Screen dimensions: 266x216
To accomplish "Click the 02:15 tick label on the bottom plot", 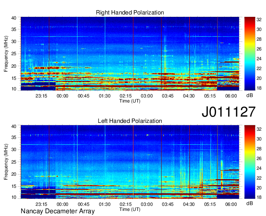I will pos(126,204).
